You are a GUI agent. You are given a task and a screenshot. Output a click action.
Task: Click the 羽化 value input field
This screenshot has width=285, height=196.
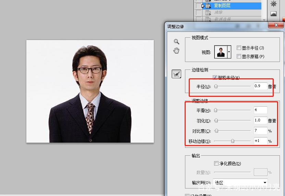(x=260, y=120)
